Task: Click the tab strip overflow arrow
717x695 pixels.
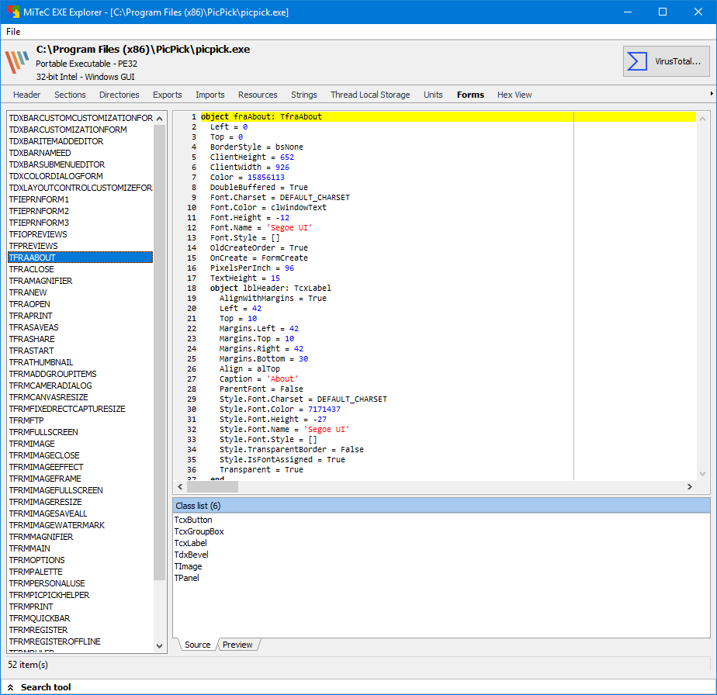Action: point(712,94)
